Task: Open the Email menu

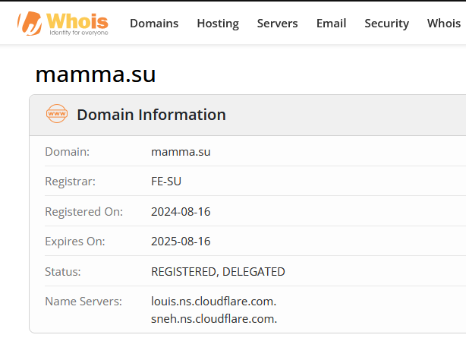Action: pos(332,24)
